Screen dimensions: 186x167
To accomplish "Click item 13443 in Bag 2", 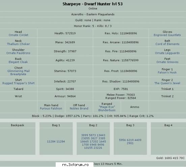I will (101, 135).
